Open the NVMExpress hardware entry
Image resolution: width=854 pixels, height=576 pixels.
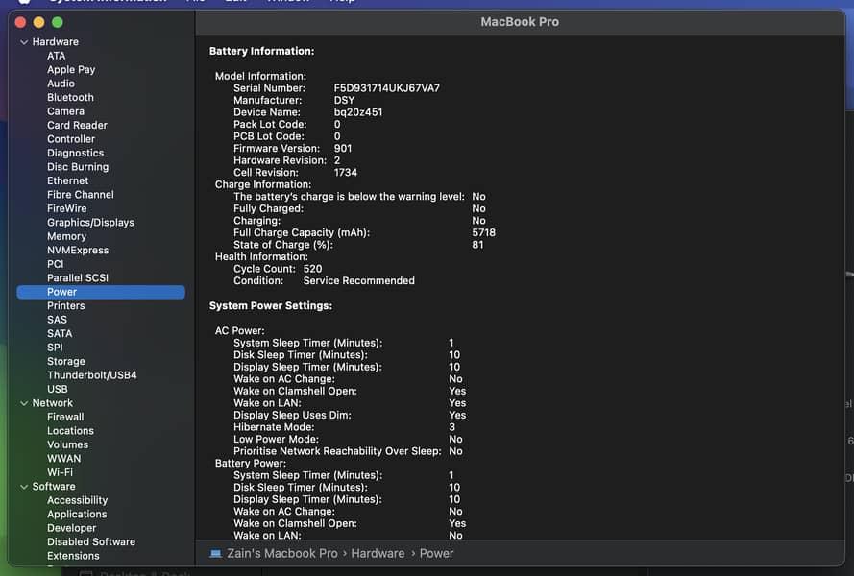(x=77, y=251)
